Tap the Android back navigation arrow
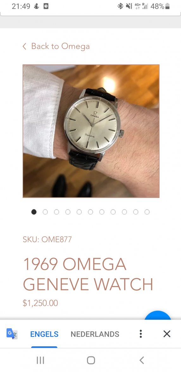181x372 pixels. coord(142,360)
